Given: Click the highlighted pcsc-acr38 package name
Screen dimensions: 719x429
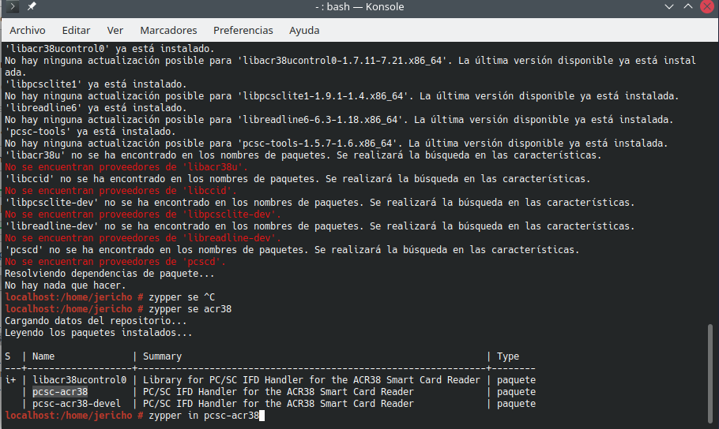Looking at the screenshot, I should click(x=60, y=392).
